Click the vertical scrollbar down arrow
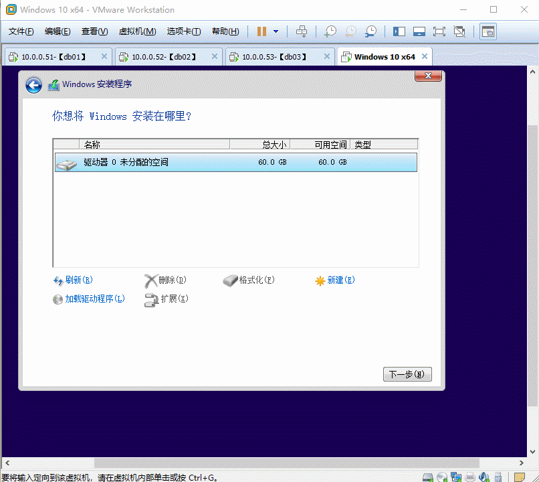 pyautogui.click(x=532, y=452)
